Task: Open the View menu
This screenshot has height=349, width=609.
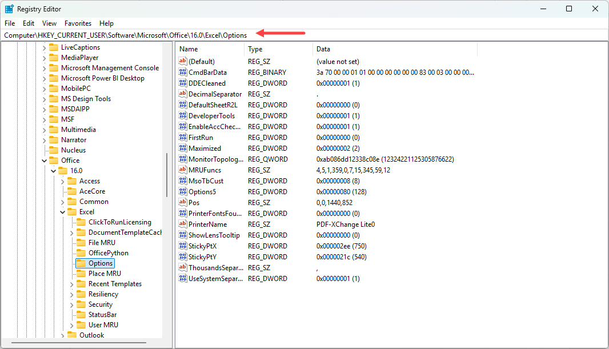Action: coord(49,23)
